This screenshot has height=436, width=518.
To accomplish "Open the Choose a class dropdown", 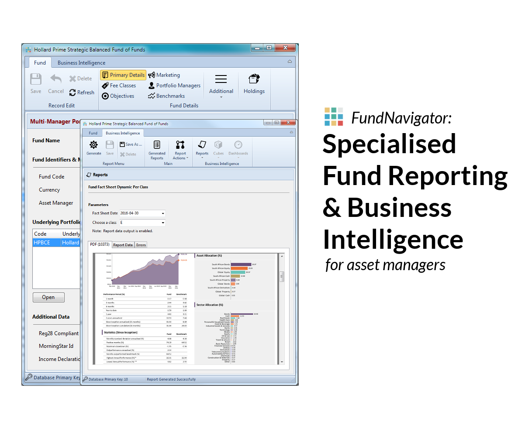I will pyautogui.click(x=163, y=223).
